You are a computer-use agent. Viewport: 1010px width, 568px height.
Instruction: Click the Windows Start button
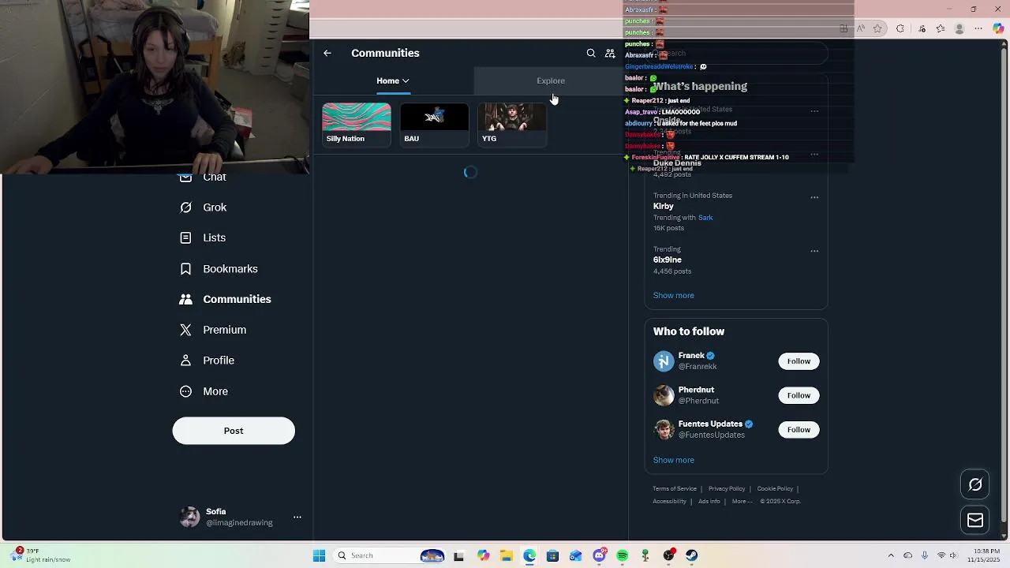pos(319,556)
